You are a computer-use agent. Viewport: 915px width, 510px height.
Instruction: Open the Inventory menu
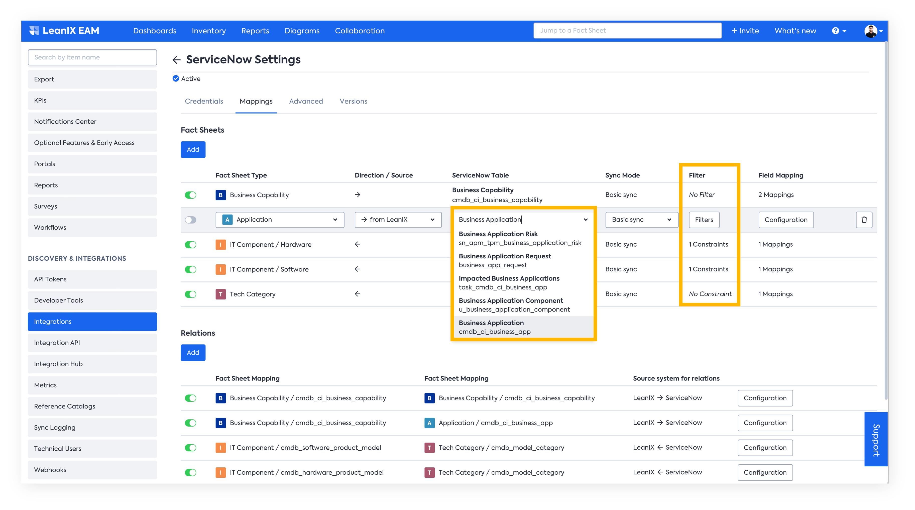(x=209, y=31)
